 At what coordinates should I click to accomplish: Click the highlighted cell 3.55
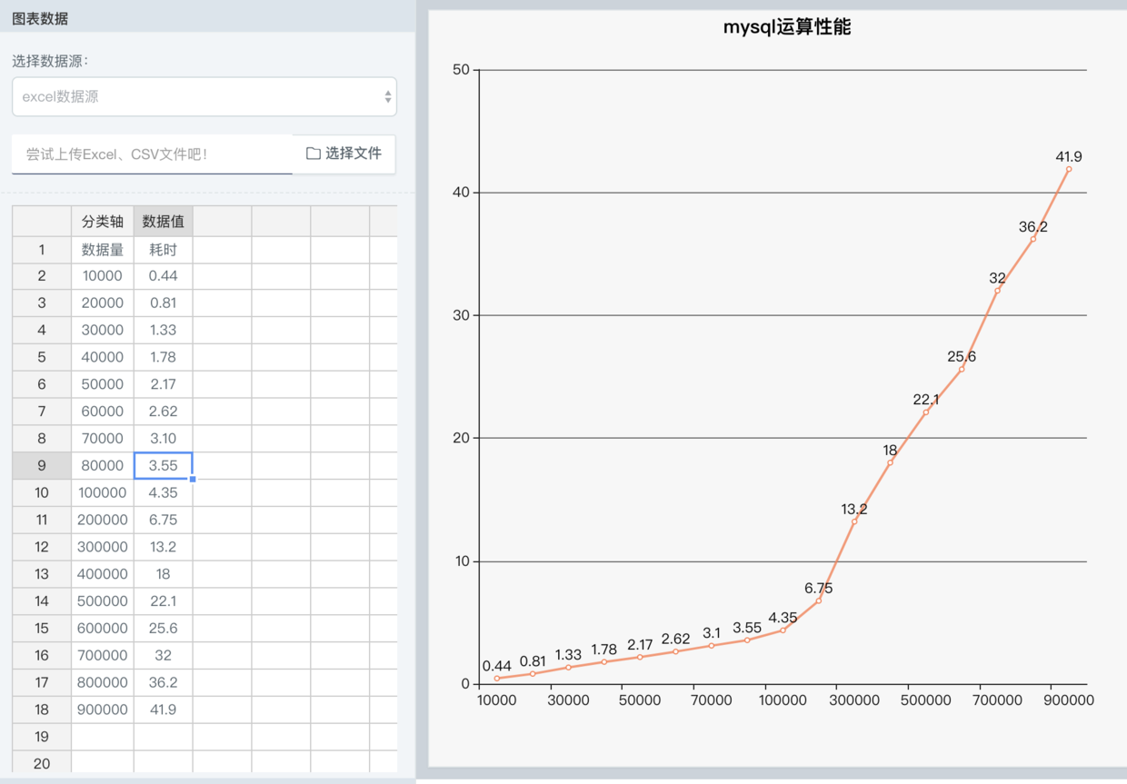tap(163, 465)
